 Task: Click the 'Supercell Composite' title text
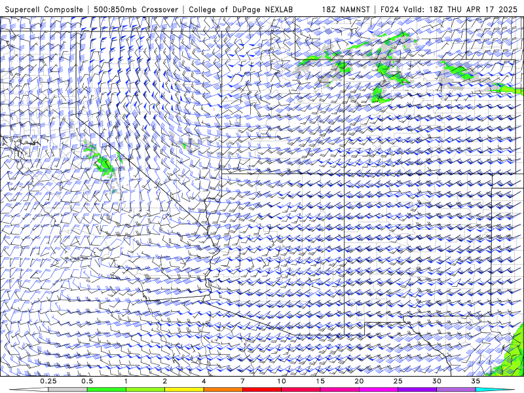(x=44, y=9)
